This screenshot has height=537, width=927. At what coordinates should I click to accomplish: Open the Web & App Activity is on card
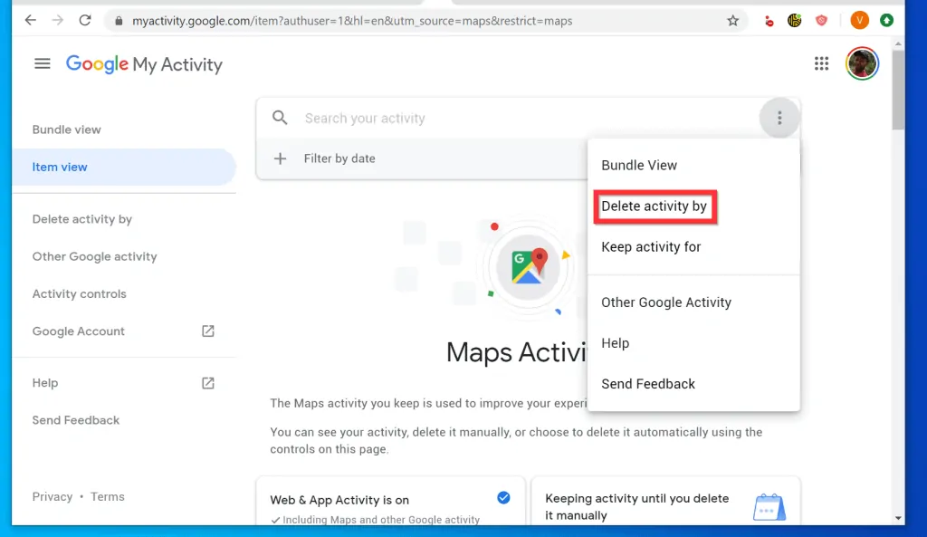pos(391,501)
